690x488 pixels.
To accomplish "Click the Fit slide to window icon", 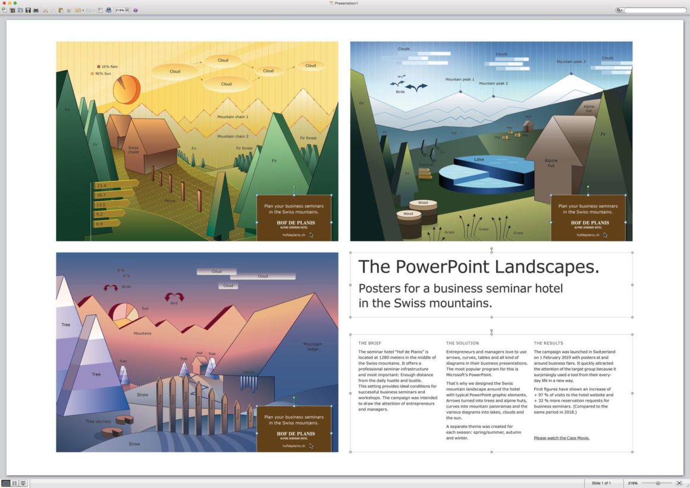I will (679, 483).
